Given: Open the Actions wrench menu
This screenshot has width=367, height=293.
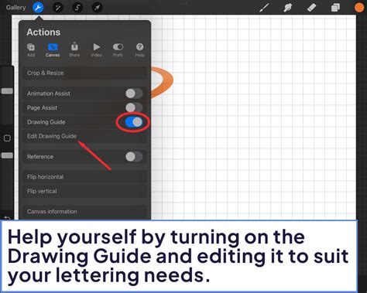Looking at the screenshot, I should 38,8.
